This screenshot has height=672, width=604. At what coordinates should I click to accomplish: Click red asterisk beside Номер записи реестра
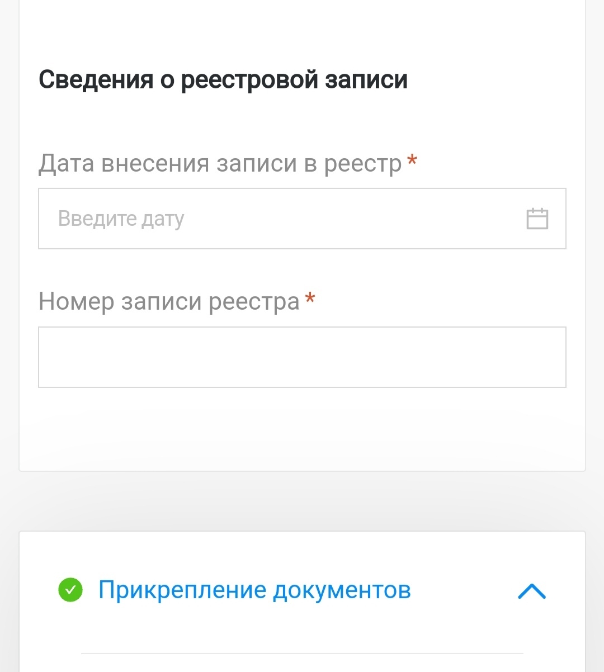click(310, 299)
